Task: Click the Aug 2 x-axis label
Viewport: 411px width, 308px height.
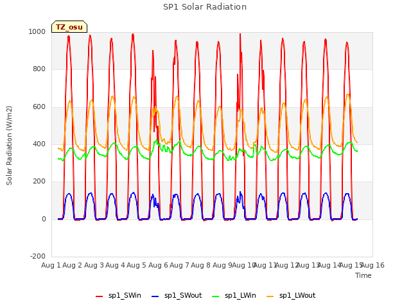Action: 73,265
